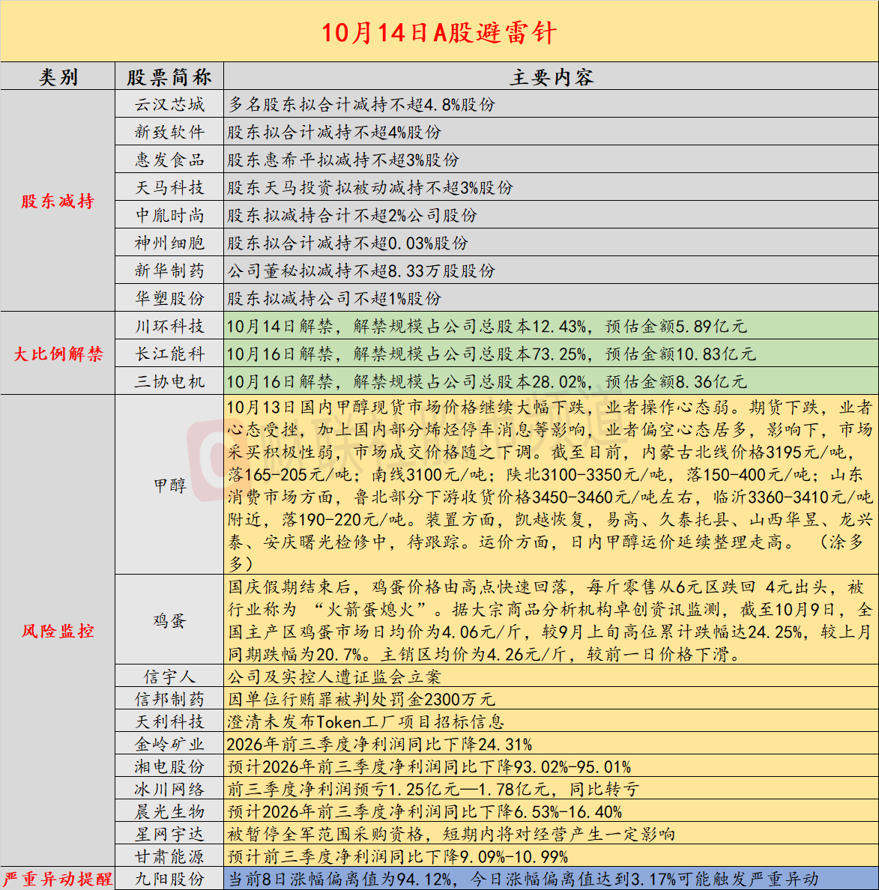879x890 pixels.
Task: Click the "大比例解禁" category cell
Action: point(58,354)
